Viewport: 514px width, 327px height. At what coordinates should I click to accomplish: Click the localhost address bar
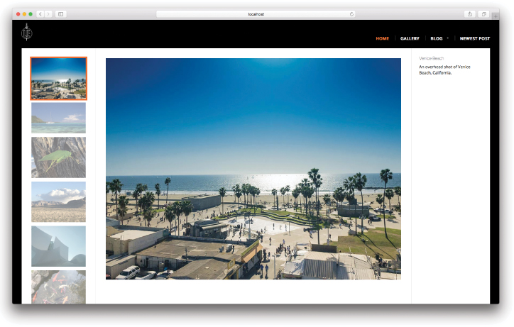coord(256,14)
